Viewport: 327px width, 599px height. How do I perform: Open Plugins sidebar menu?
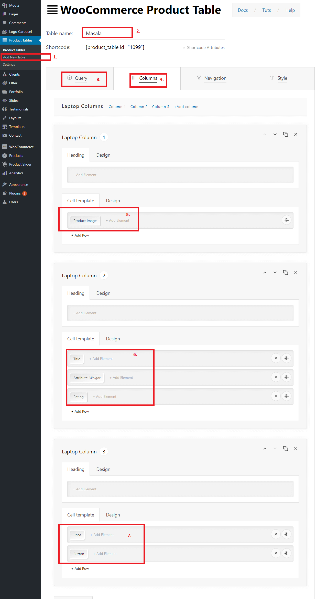20,193
